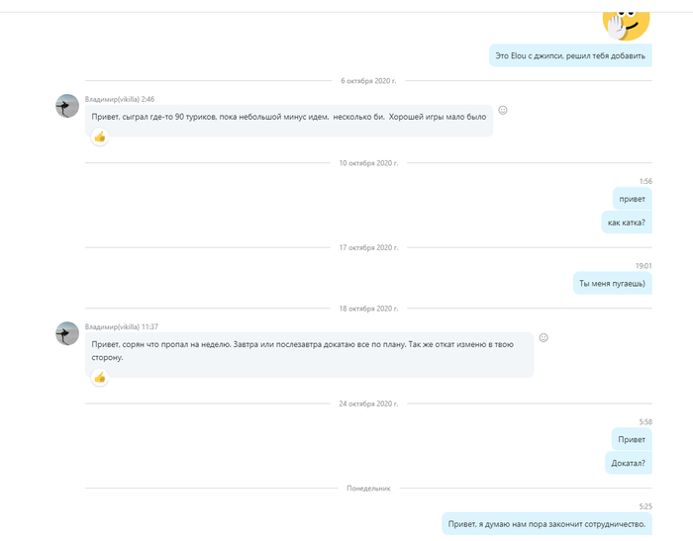Click the 'сорян что пропал на неделю' message
693x541 pixels.
point(309,350)
